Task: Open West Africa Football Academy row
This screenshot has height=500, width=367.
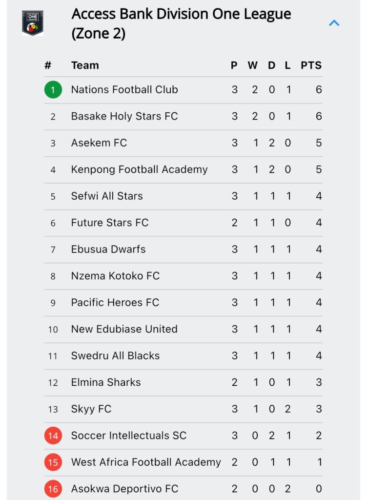Action: (x=183, y=462)
